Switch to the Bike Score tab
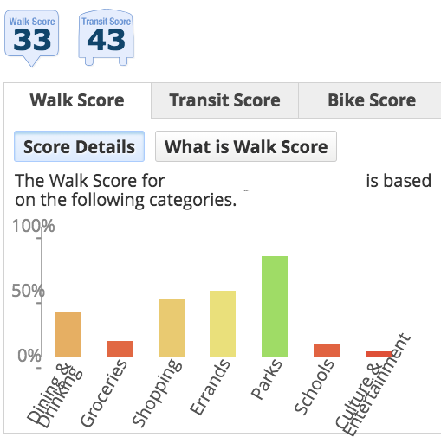The image size is (441, 437). [372, 100]
